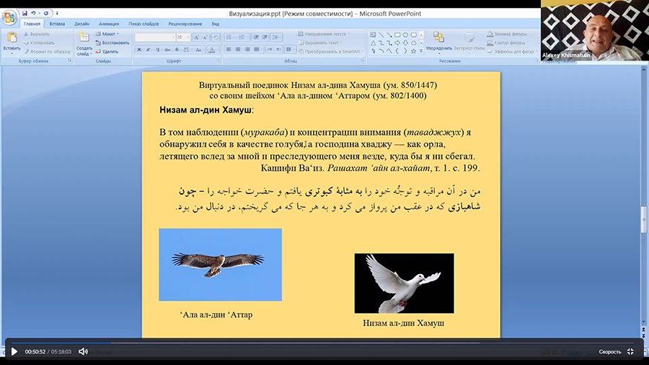Click the font color (A) swatch

(211, 50)
